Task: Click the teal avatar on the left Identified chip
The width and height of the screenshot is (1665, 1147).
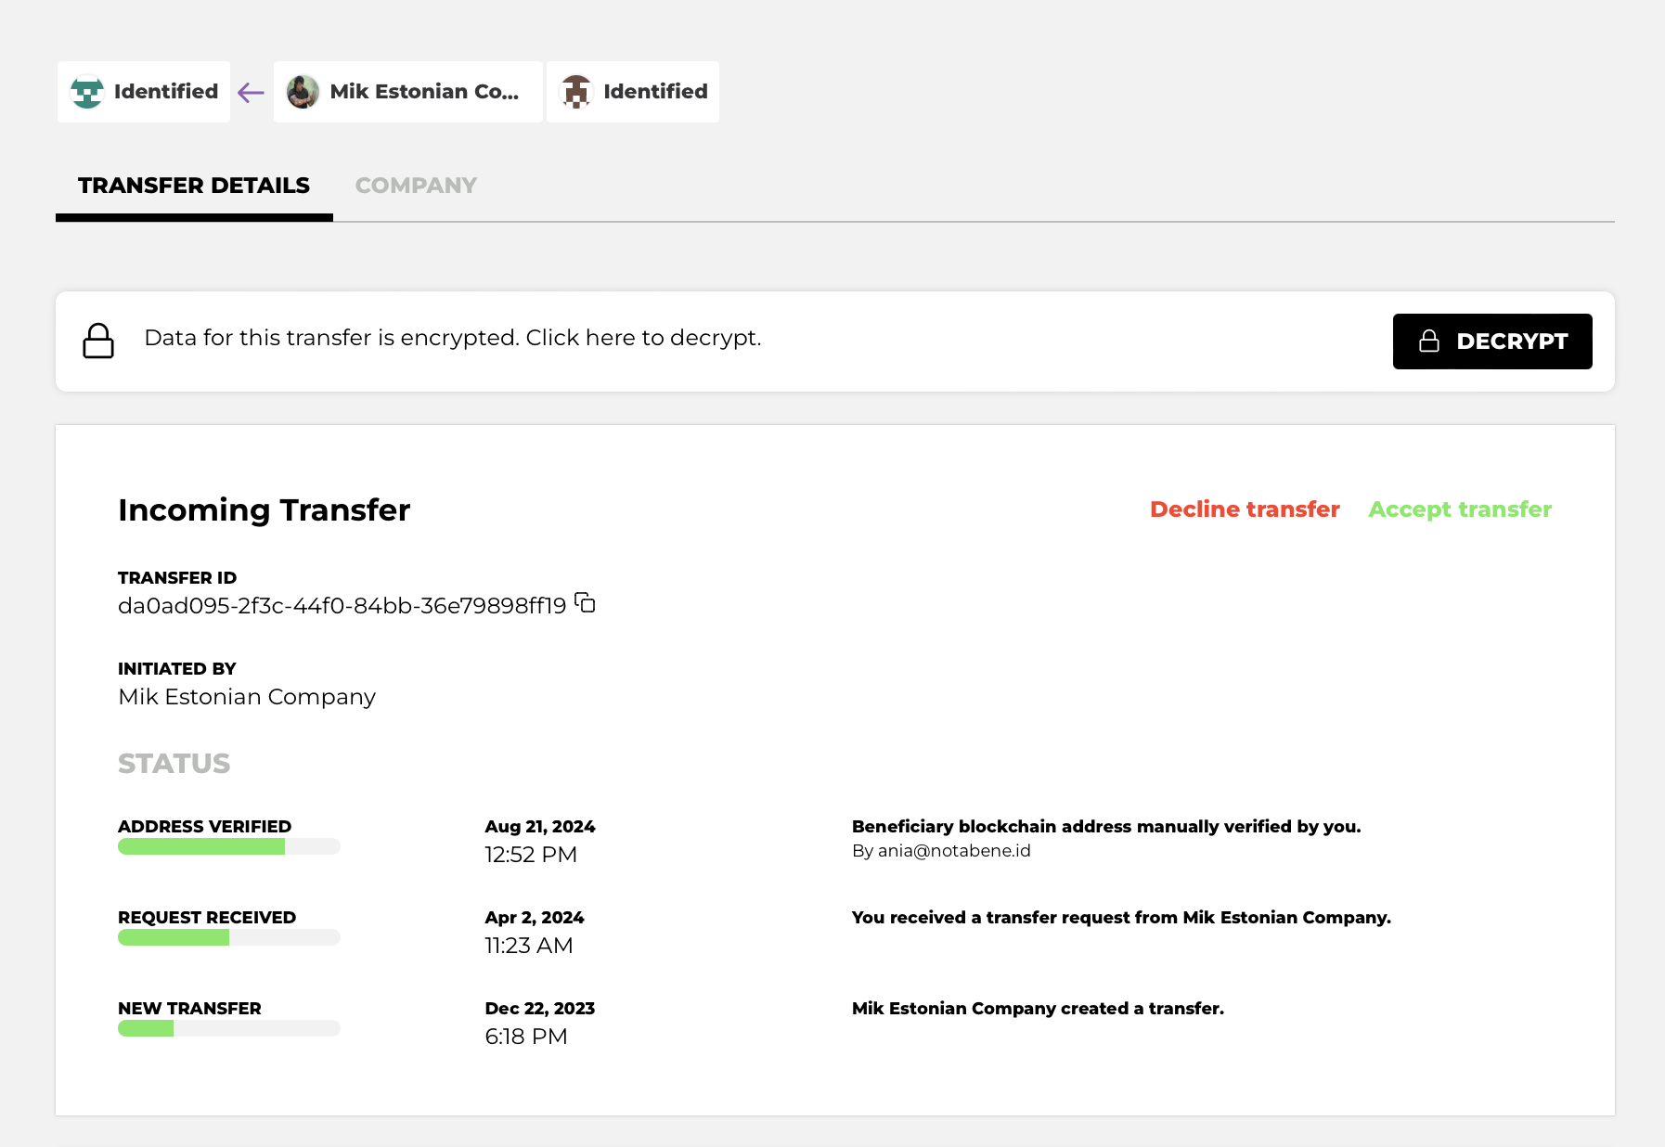Action: [87, 92]
